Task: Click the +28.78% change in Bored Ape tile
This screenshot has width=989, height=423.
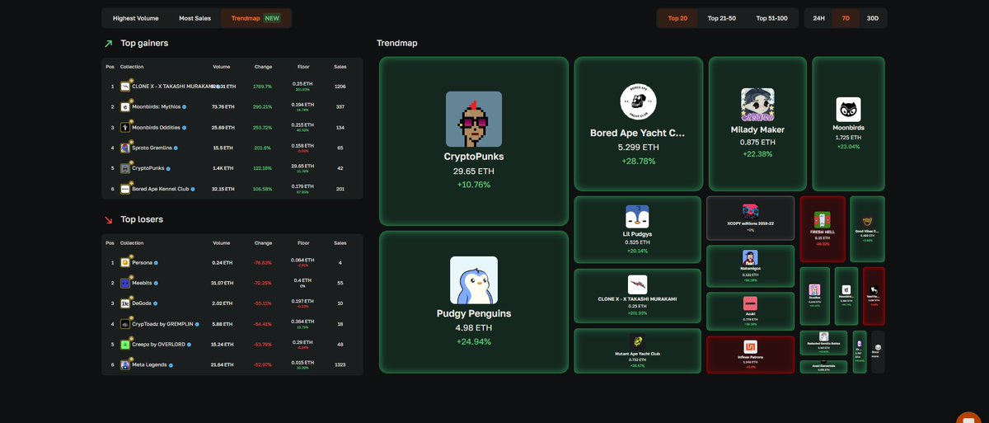Action: pos(638,161)
